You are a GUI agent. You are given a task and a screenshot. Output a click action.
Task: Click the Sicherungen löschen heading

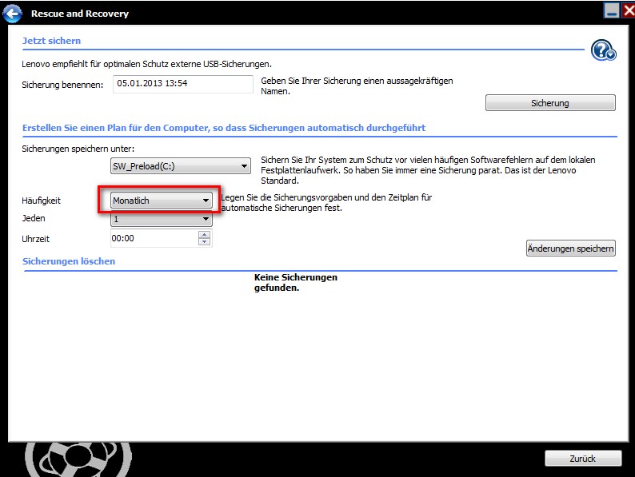(69, 261)
